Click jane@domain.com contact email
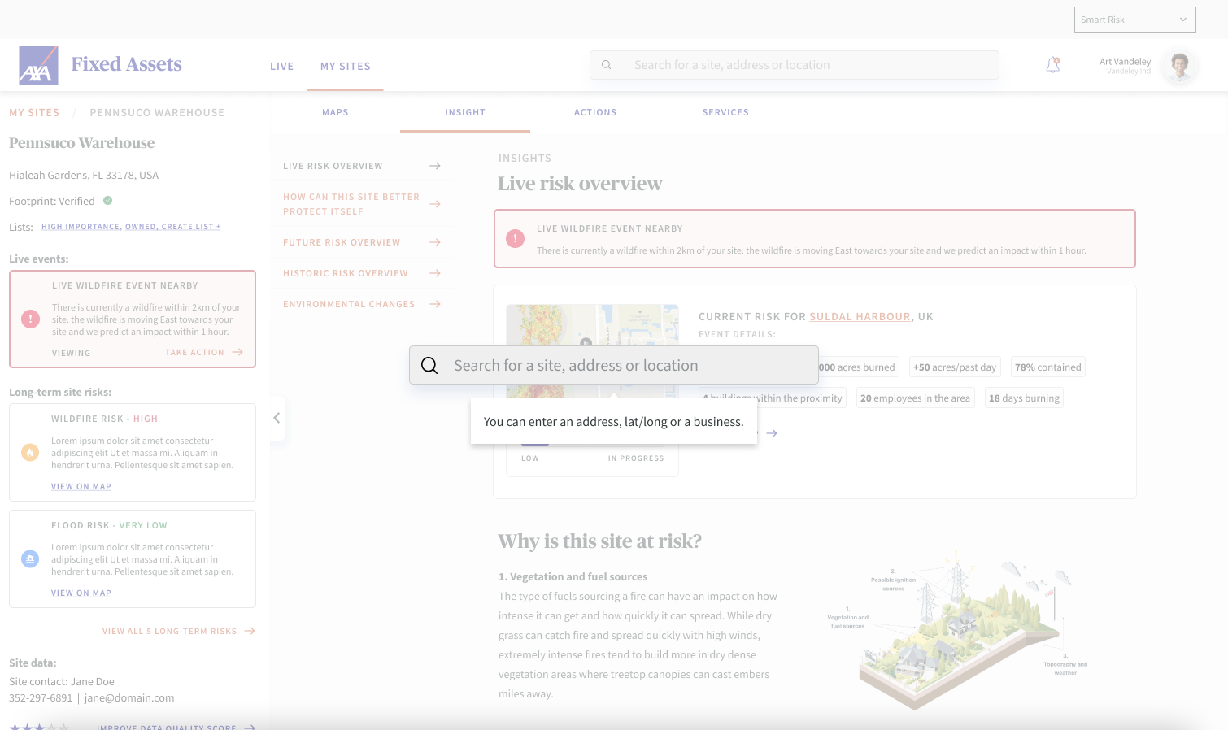 tap(129, 697)
